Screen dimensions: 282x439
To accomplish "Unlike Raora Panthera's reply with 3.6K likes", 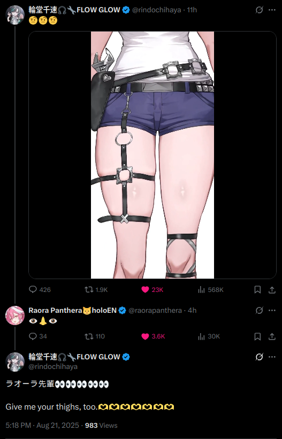I will pos(153,336).
